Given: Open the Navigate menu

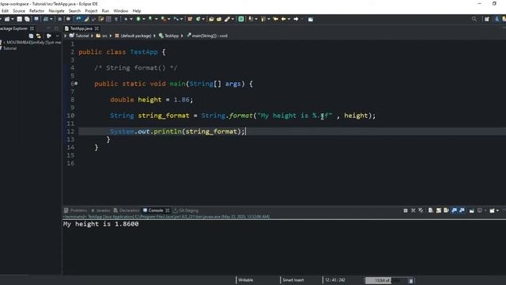Looking at the screenshot, I should click(56, 11).
